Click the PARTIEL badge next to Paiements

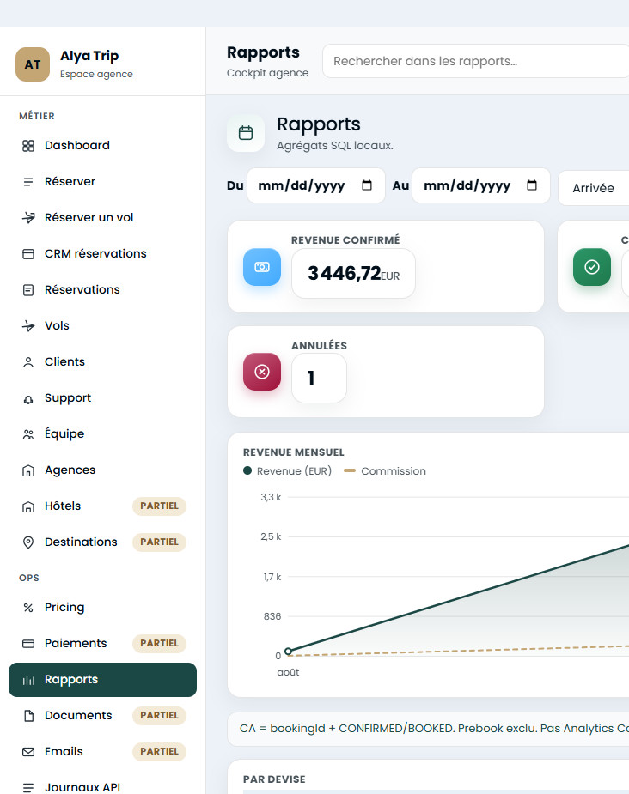pos(159,644)
